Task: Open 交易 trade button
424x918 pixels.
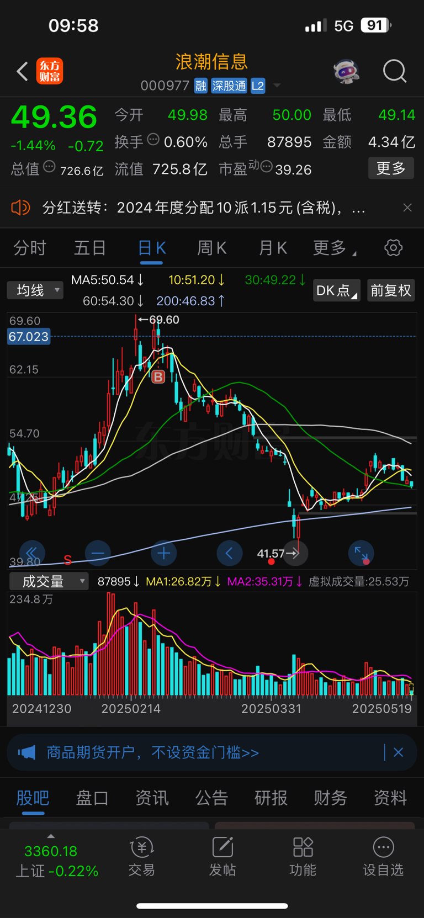Action: (x=142, y=857)
